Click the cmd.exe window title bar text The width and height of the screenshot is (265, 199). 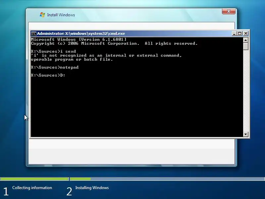81,33
